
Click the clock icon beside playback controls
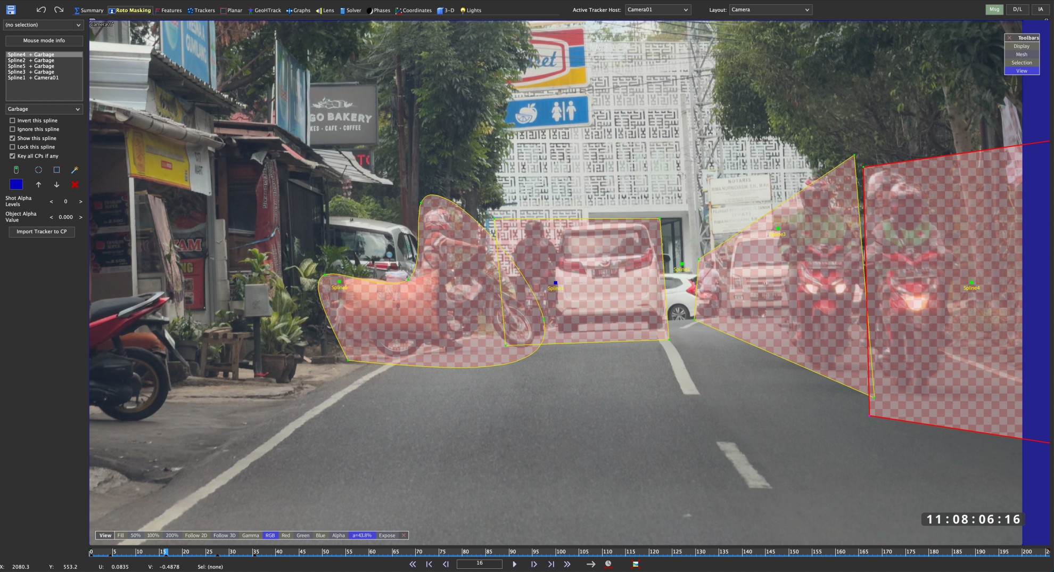[608, 563]
